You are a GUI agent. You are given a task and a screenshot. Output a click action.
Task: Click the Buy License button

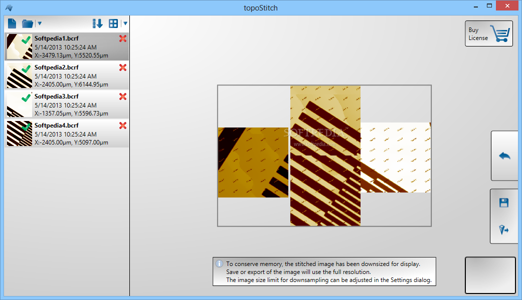(489, 33)
